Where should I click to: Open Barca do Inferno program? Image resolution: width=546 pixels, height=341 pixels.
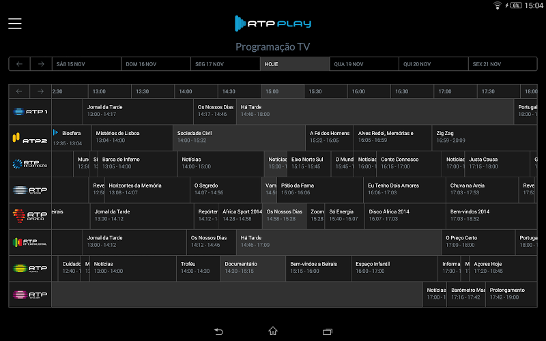click(x=138, y=164)
